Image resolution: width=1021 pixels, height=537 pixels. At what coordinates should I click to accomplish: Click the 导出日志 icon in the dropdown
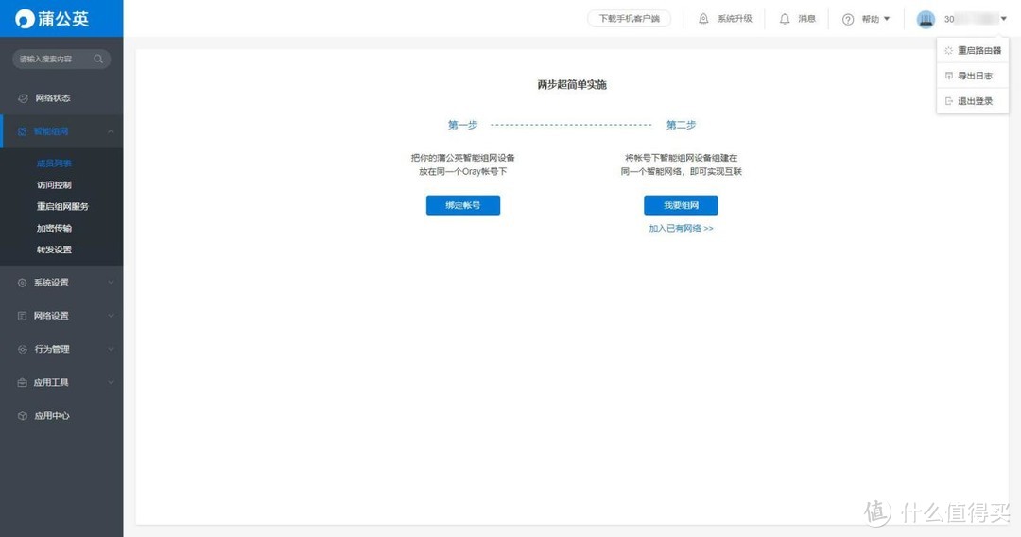949,77
